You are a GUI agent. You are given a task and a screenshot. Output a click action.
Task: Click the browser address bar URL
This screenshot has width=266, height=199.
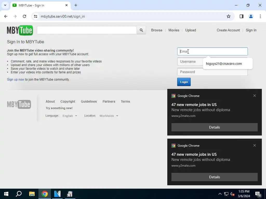click(x=63, y=16)
